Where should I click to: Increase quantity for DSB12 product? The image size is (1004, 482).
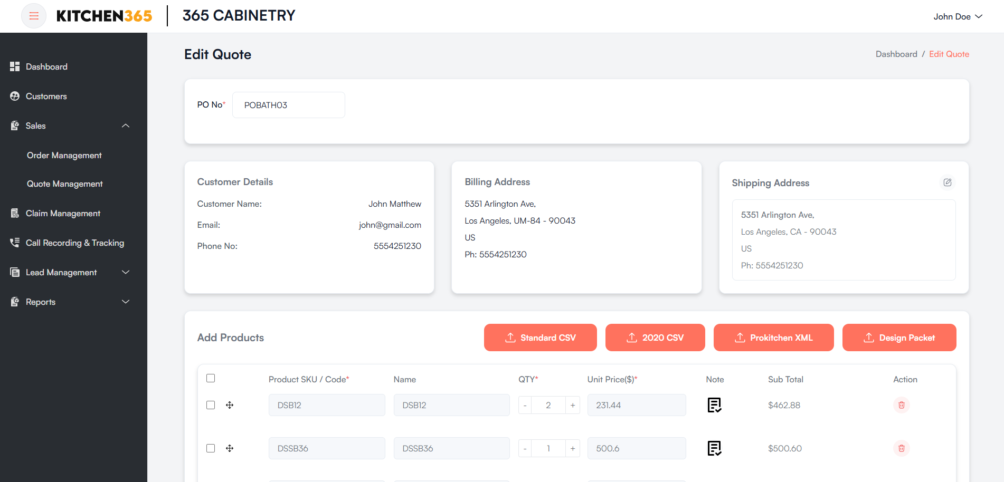click(x=573, y=405)
